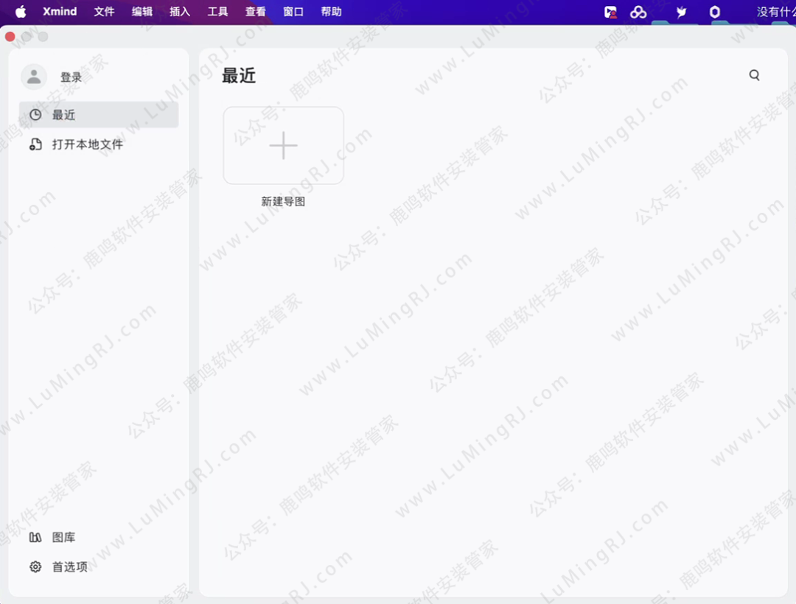Click the screen-sharing icon in menu bar
This screenshot has width=796, height=604.
pyautogui.click(x=610, y=12)
